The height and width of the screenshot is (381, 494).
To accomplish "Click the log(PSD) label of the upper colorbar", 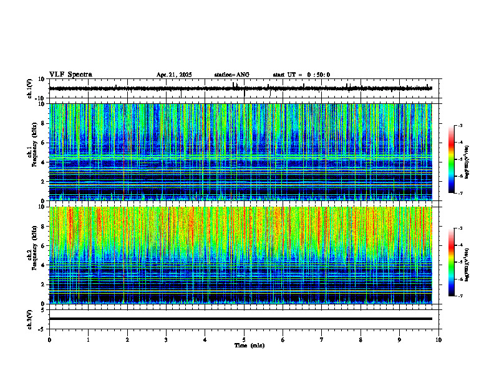I will (x=467, y=162).
